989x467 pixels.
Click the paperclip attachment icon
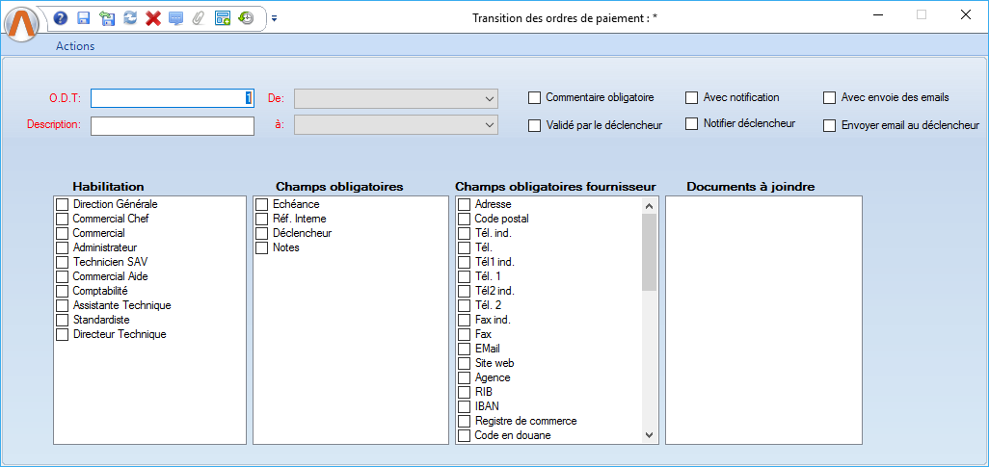[x=199, y=17]
